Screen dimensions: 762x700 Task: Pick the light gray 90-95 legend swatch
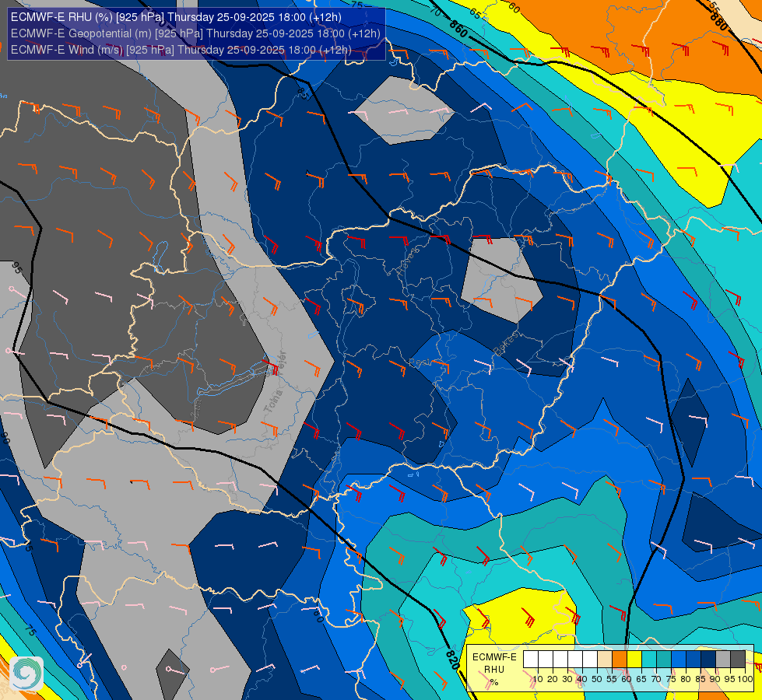coord(722,659)
